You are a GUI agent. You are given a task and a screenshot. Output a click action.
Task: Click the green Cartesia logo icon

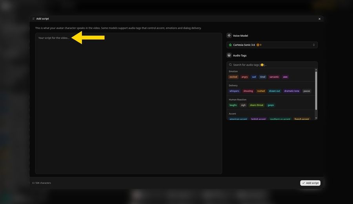pyautogui.click(x=230, y=45)
